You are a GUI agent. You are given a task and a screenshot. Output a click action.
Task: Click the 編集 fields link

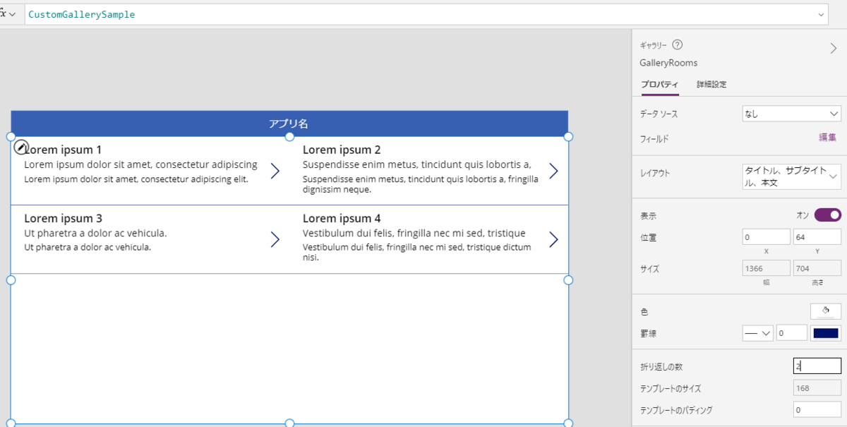827,138
